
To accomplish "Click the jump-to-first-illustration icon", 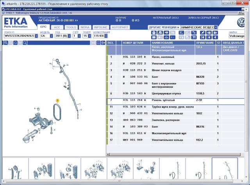I will coord(203,37).
